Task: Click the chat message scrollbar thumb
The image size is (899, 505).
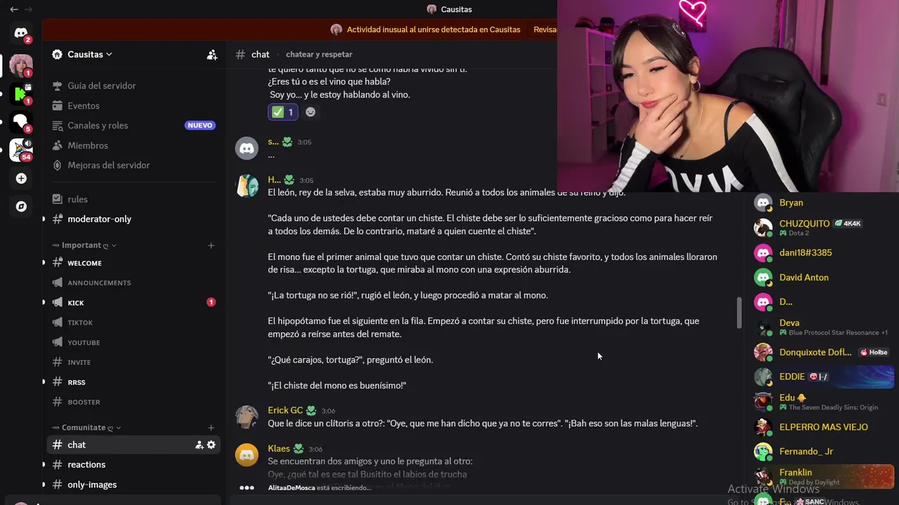Action: pos(739,313)
